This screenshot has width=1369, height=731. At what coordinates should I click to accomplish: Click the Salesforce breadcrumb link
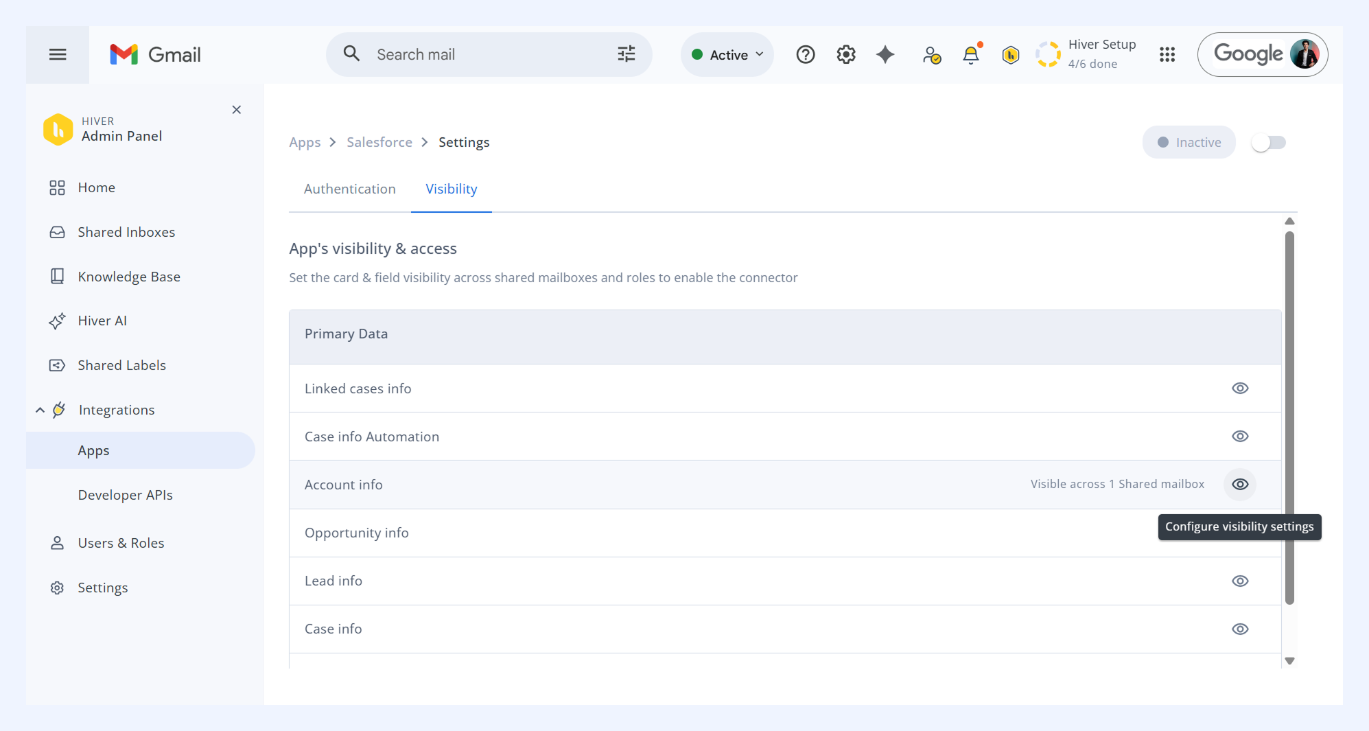tap(379, 142)
